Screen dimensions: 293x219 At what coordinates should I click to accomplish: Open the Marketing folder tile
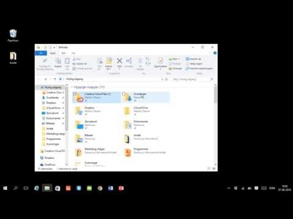tap(96, 152)
